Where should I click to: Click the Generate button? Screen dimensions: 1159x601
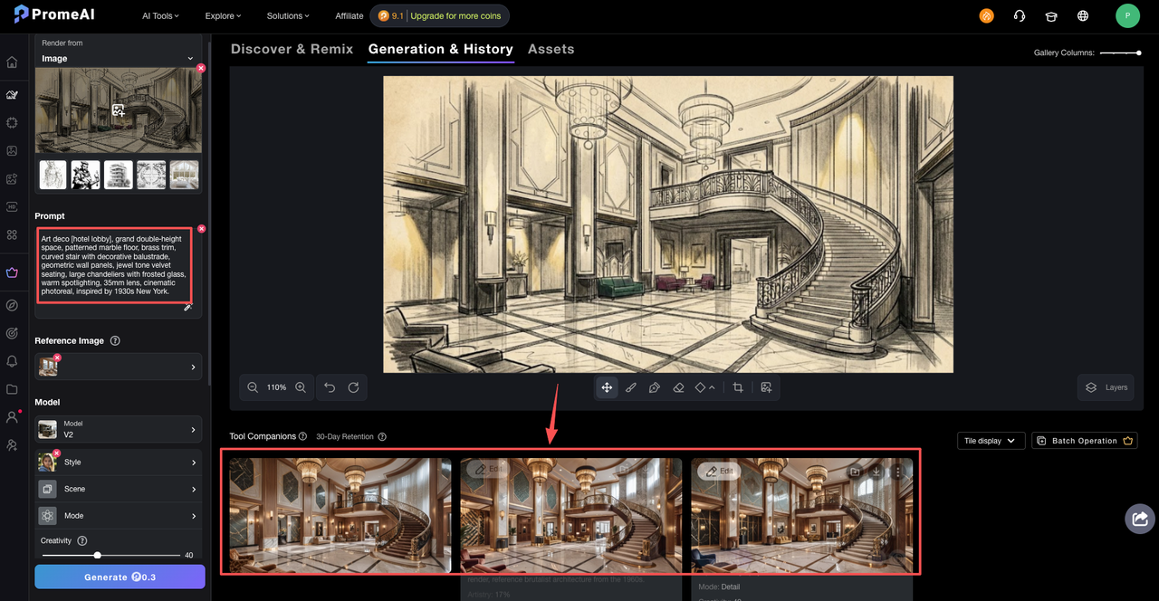tap(120, 577)
